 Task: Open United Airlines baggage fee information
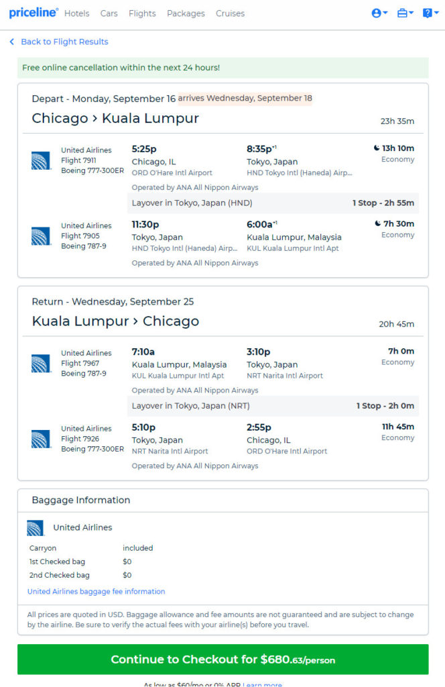(97, 592)
